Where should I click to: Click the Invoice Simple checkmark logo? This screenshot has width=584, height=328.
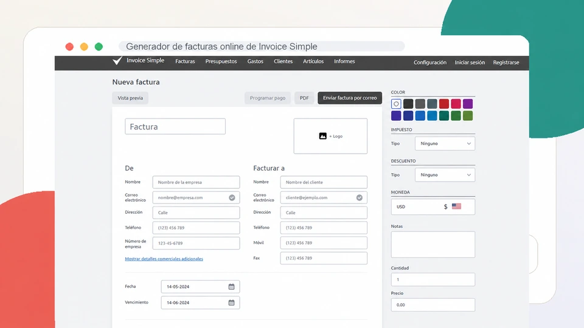(x=117, y=61)
